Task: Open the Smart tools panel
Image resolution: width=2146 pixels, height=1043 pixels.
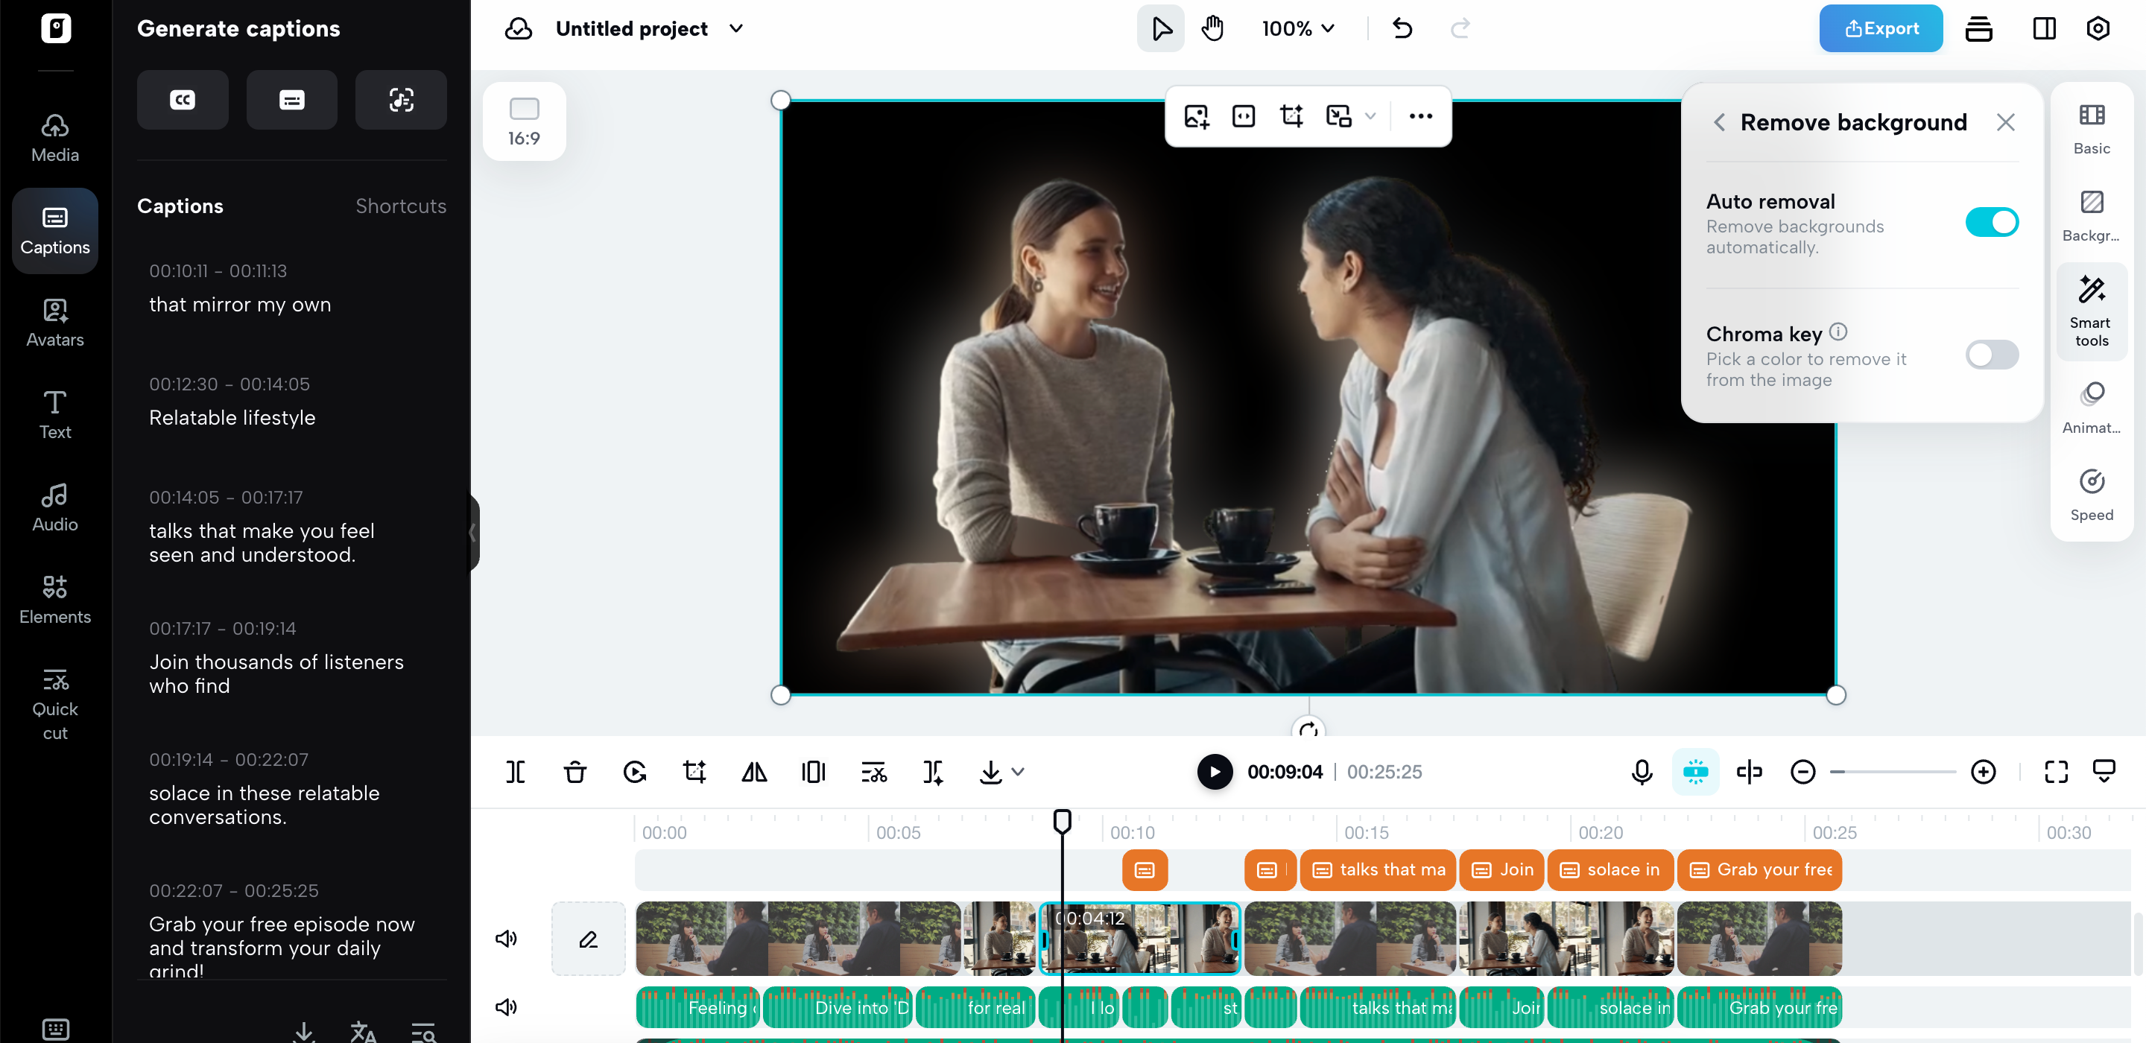Action: (2091, 311)
